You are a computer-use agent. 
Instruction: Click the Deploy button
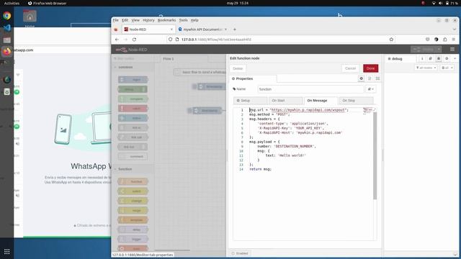coord(424,50)
